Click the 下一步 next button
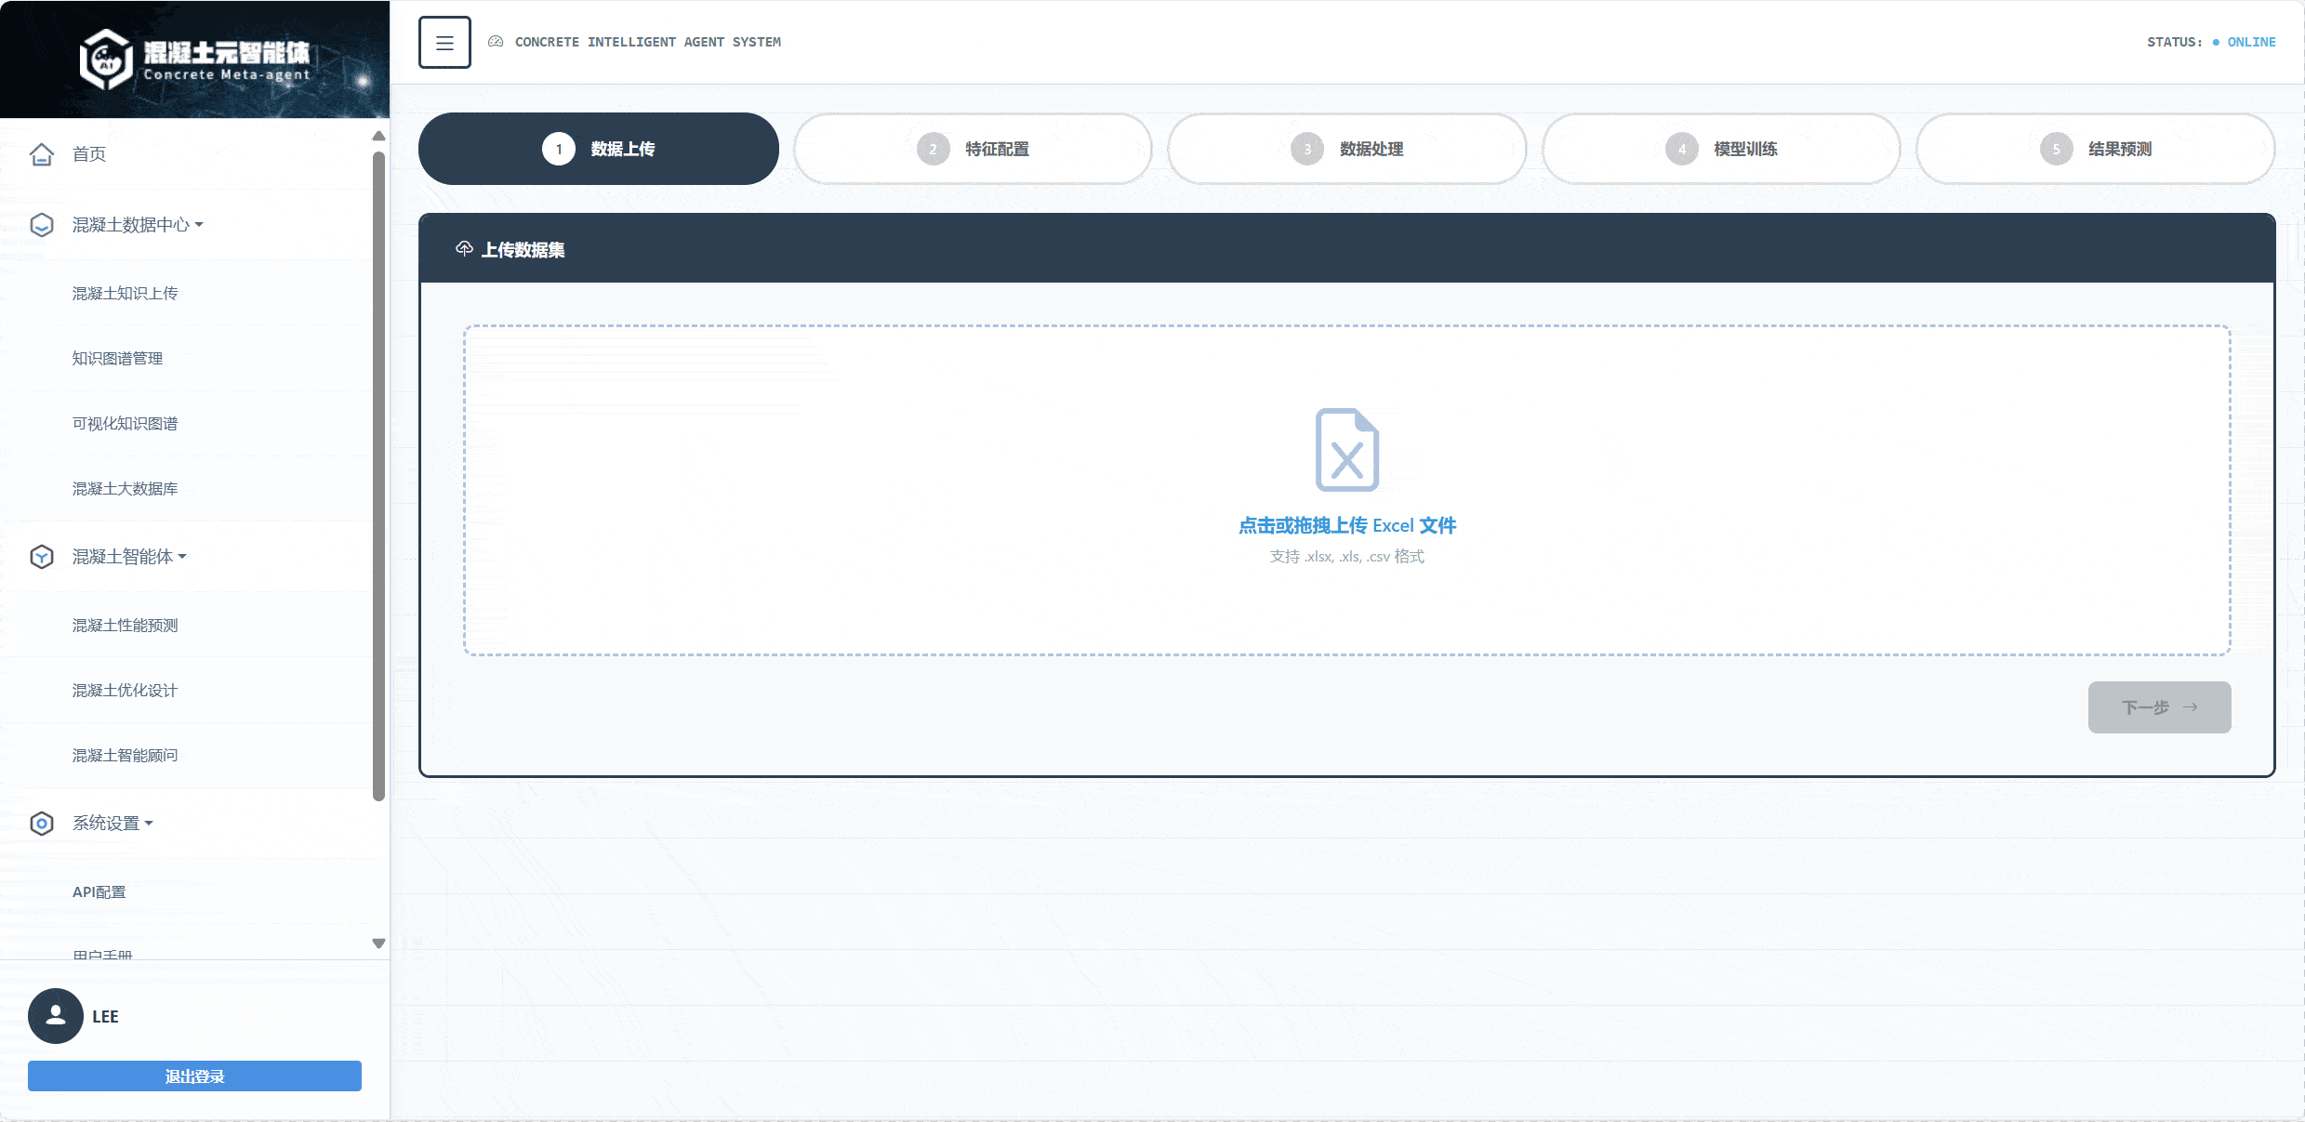Viewport: 2305px width, 1122px height. [x=2159, y=707]
